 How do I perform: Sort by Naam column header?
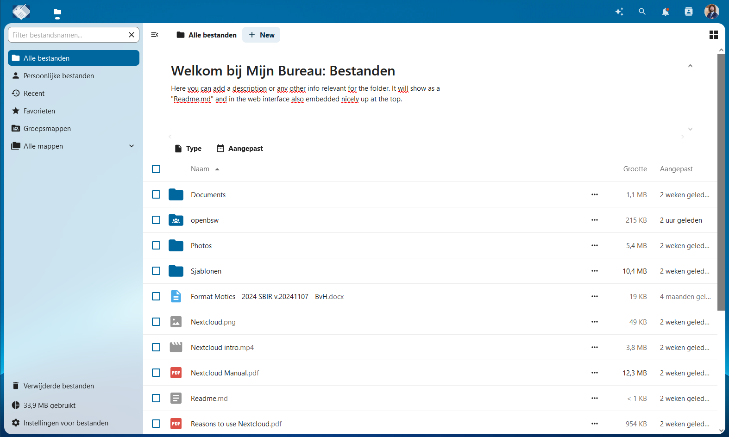[205, 169]
